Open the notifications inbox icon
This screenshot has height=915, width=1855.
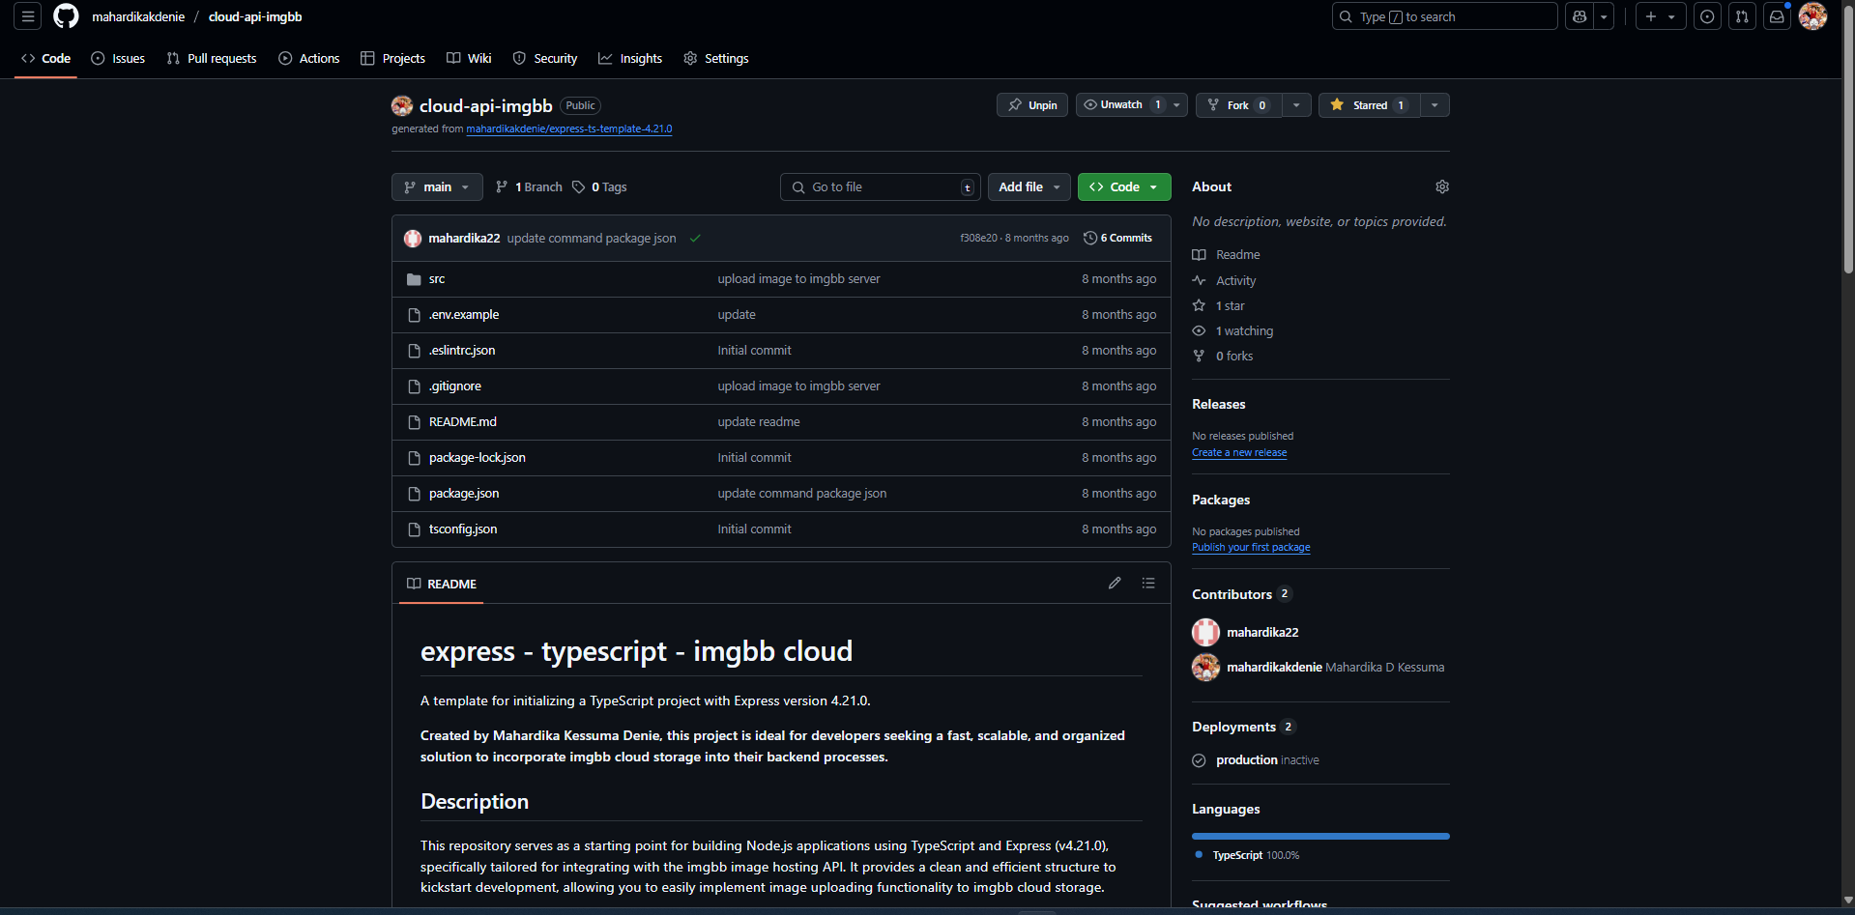coord(1777,16)
